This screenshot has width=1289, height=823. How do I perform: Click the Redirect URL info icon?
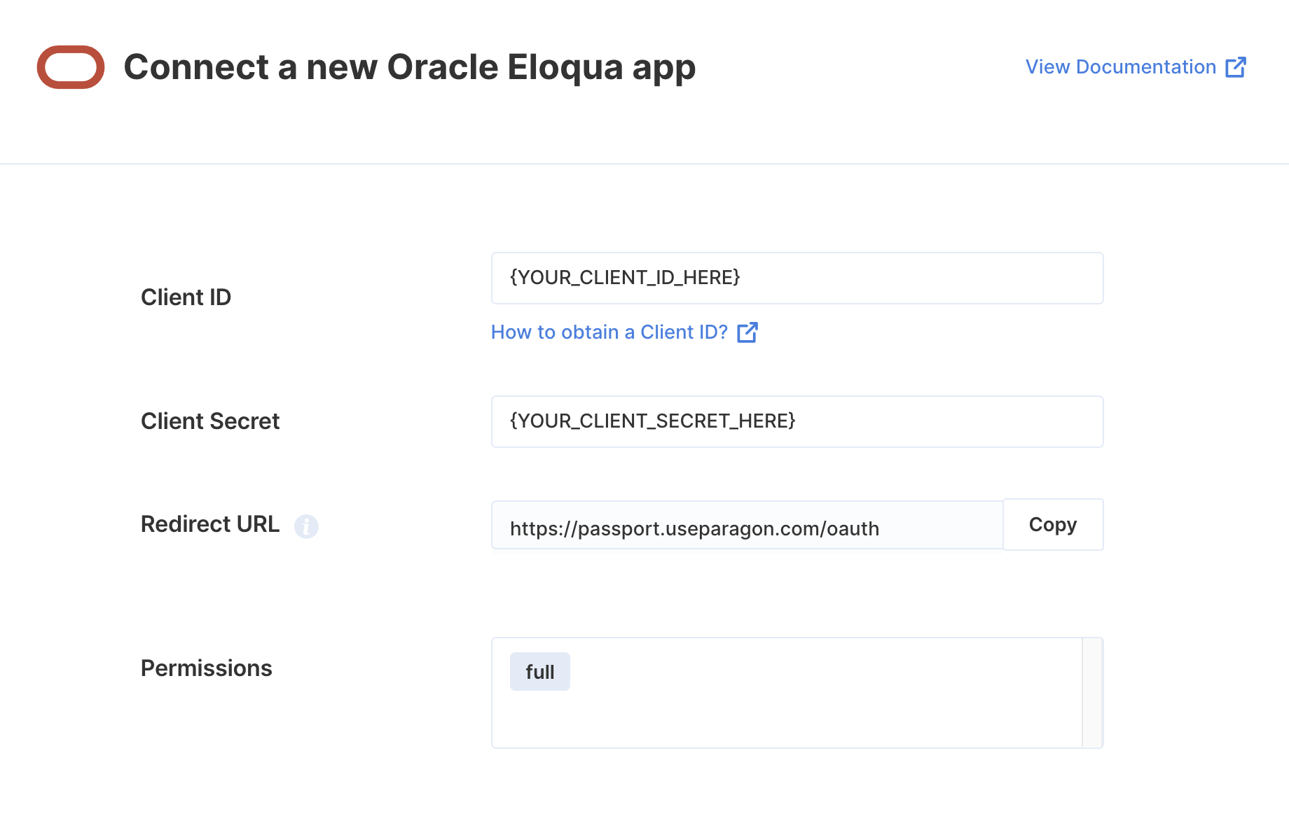[x=306, y=526]
